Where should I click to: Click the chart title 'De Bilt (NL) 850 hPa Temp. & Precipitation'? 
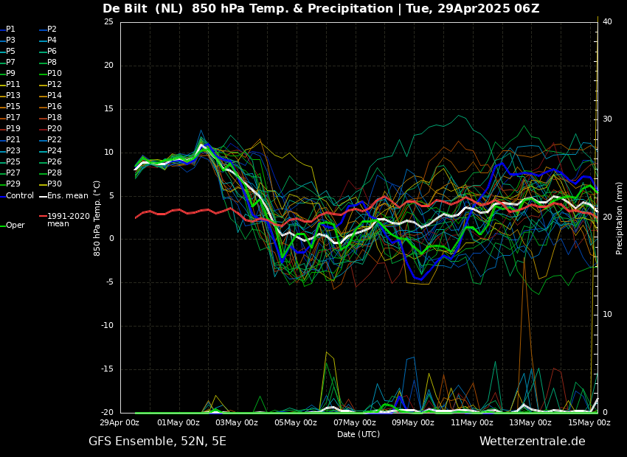(248, 9)
